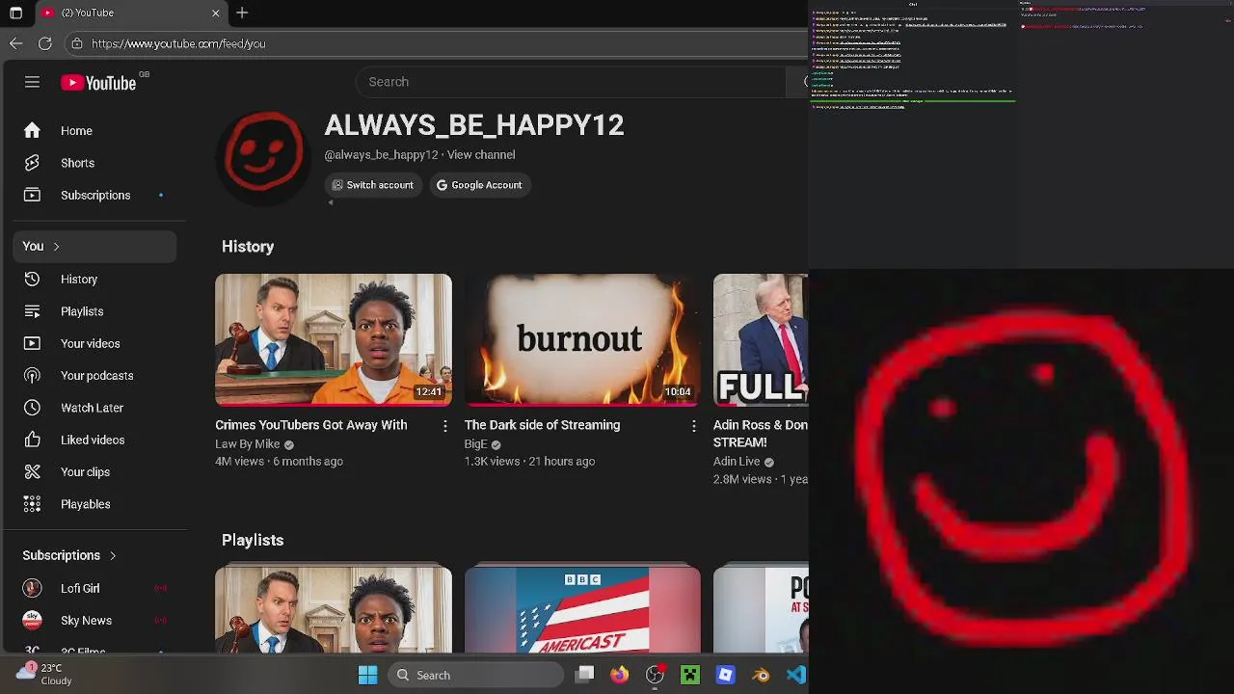The image size is (1234, 694).
Task: Click the 'The Dark side of Streaming' title
Action: (542, 425)
